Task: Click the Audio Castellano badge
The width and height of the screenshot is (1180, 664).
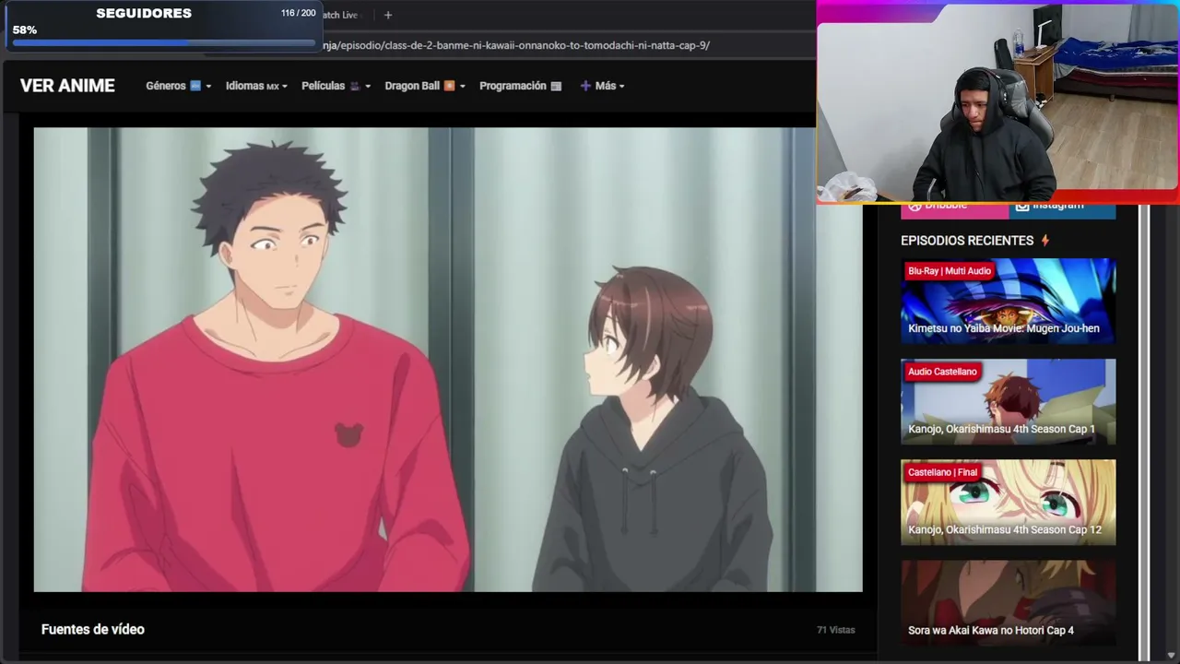Action: 942,372
